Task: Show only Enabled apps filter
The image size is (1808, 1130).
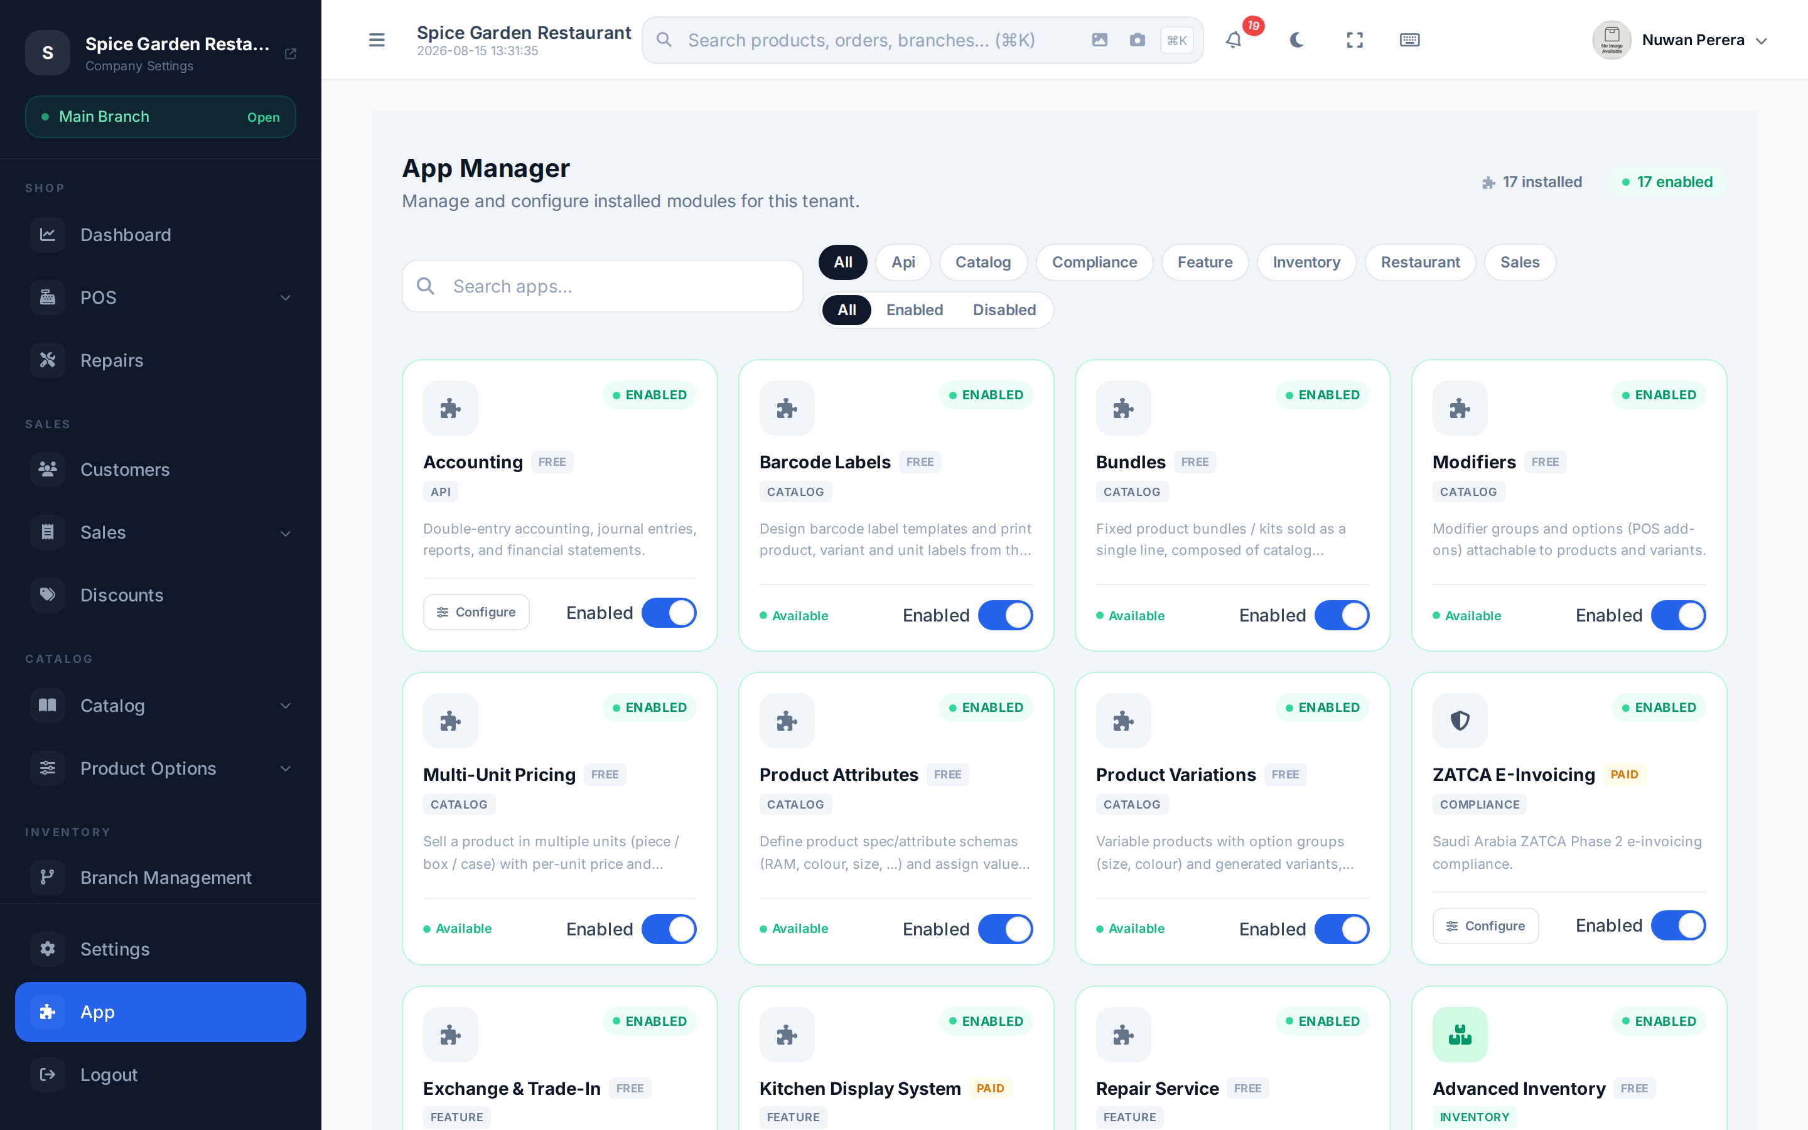Action: click(x=913, y=309)
